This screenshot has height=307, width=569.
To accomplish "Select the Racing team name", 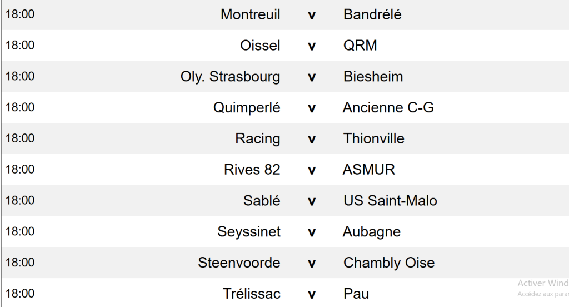I will [258, 138].
